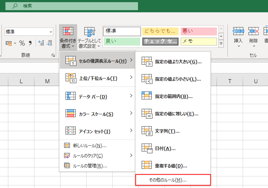Open 上位/下位ルール(T) submenu
Image resolution: width=268 pixels, height=188 pixels.
[97, 78]
